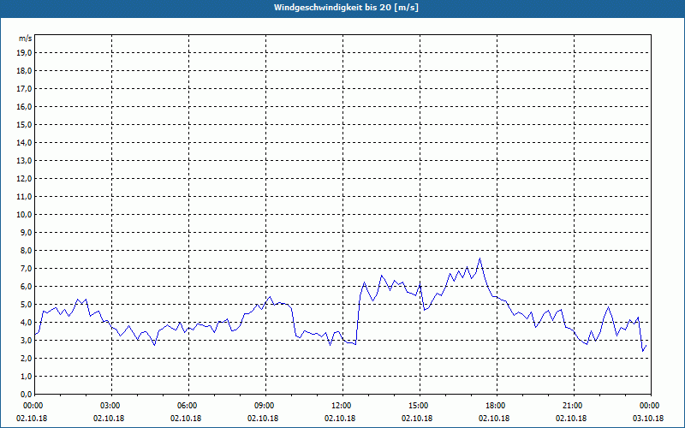The width and height of the screenshot is (685, 428).
Task: Click the 0,0 y-axis label
Action: (26, 395)
